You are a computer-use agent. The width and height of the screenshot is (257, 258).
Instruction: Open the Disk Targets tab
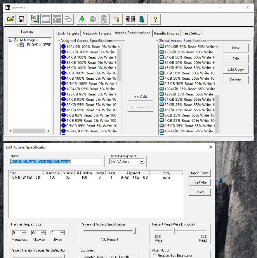pyautogui.click(x=68, y=33)
